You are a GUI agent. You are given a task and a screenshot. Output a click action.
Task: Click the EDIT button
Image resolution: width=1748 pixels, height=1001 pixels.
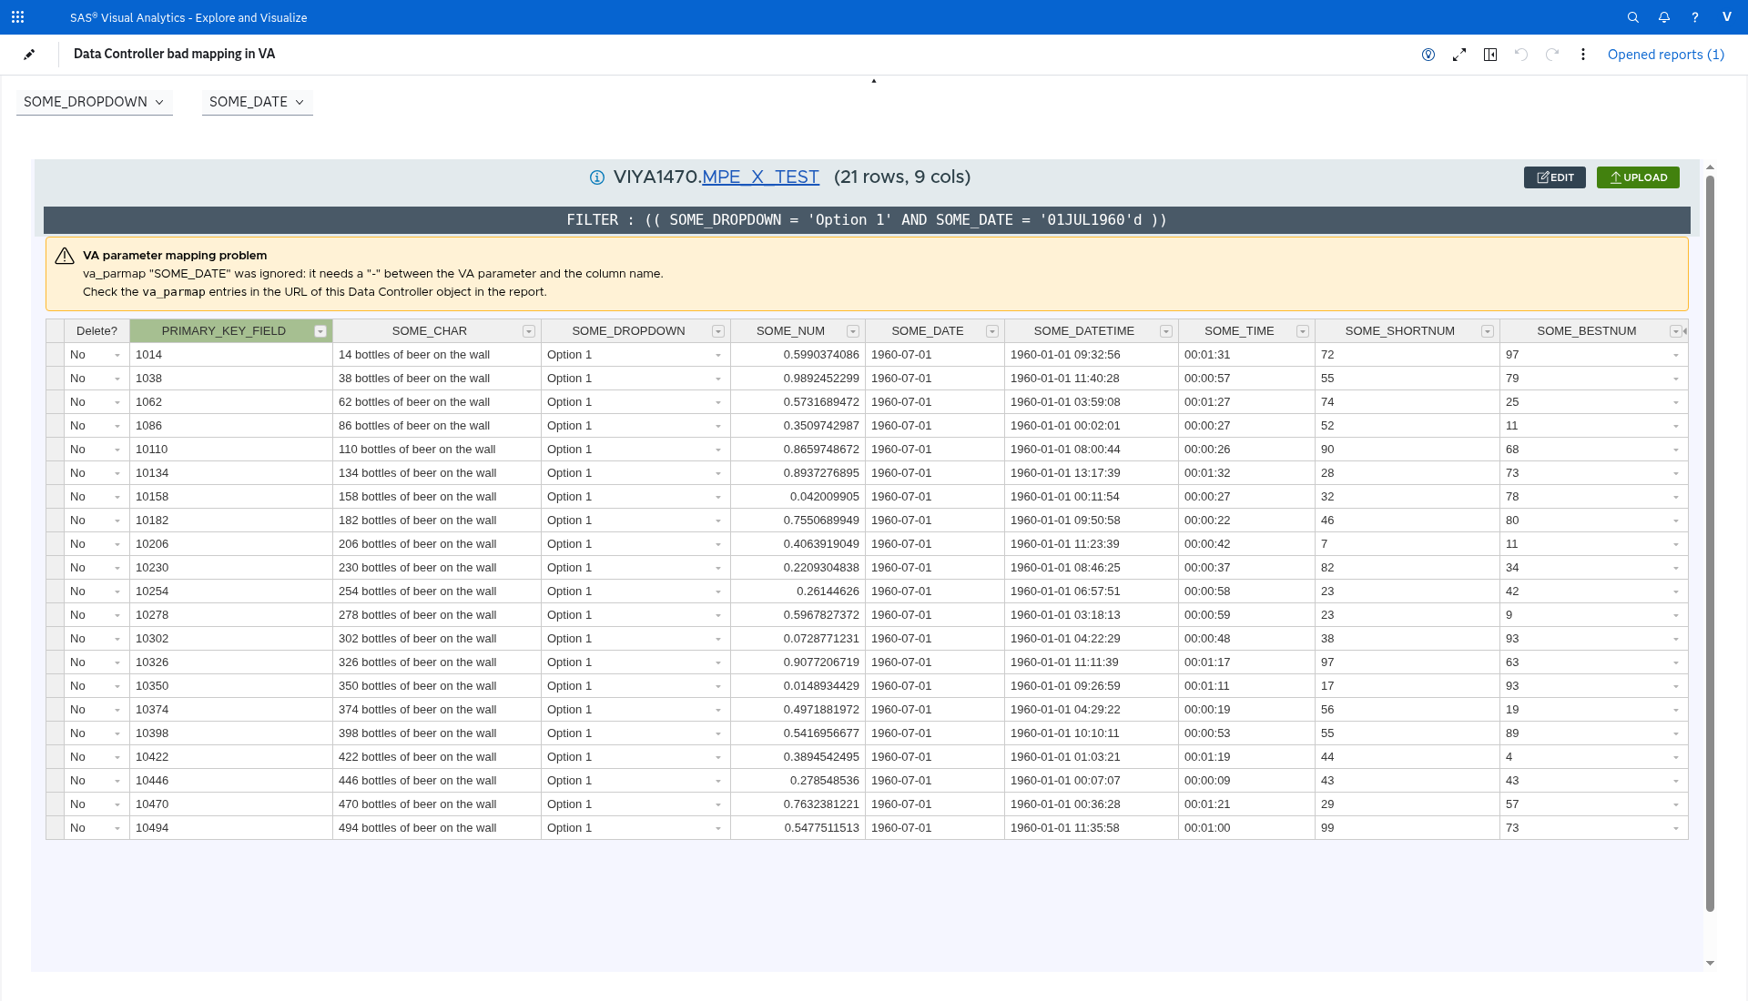[x=1555, y=177]
